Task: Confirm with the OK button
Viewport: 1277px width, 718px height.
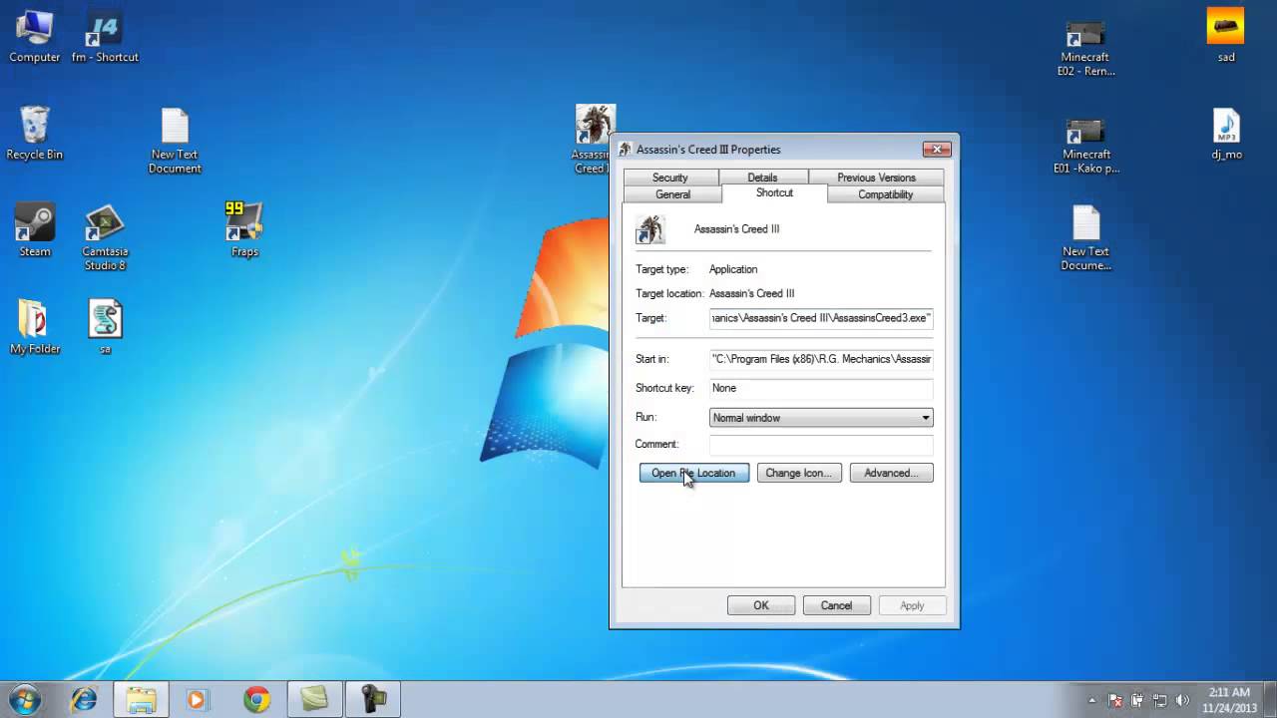Action: (x=760, y=605)
